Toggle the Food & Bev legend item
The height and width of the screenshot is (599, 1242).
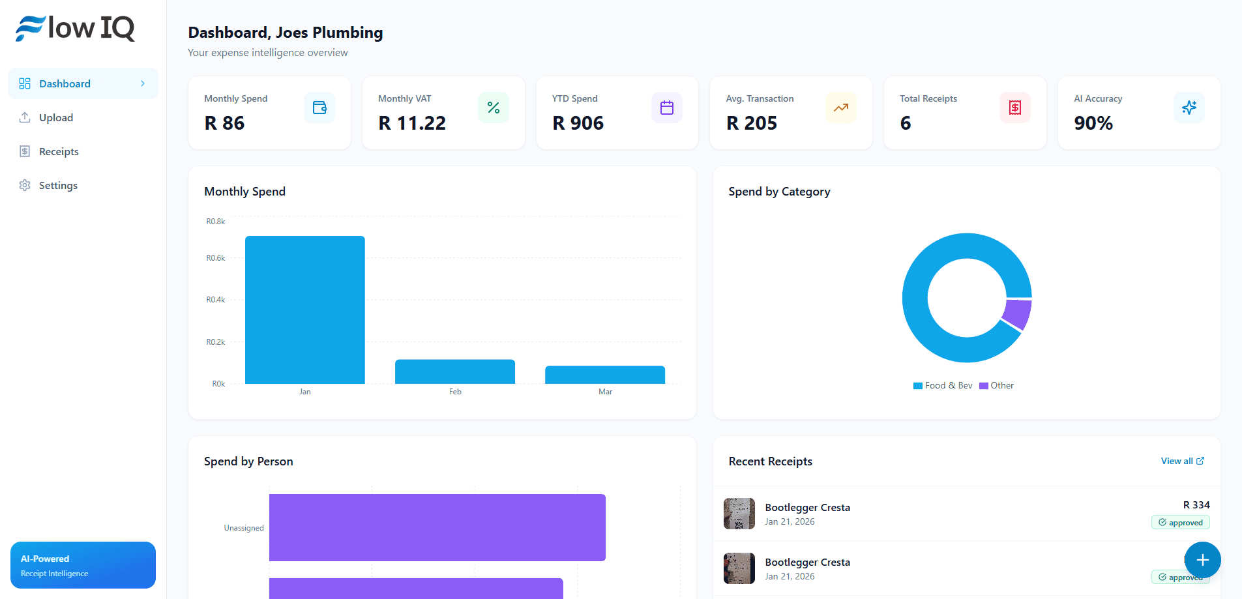click(942, 385)
